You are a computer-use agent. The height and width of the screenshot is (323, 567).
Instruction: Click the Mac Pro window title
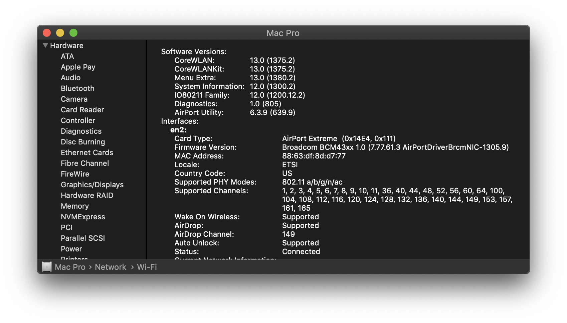pyautogui.click(x=283, y=33)
